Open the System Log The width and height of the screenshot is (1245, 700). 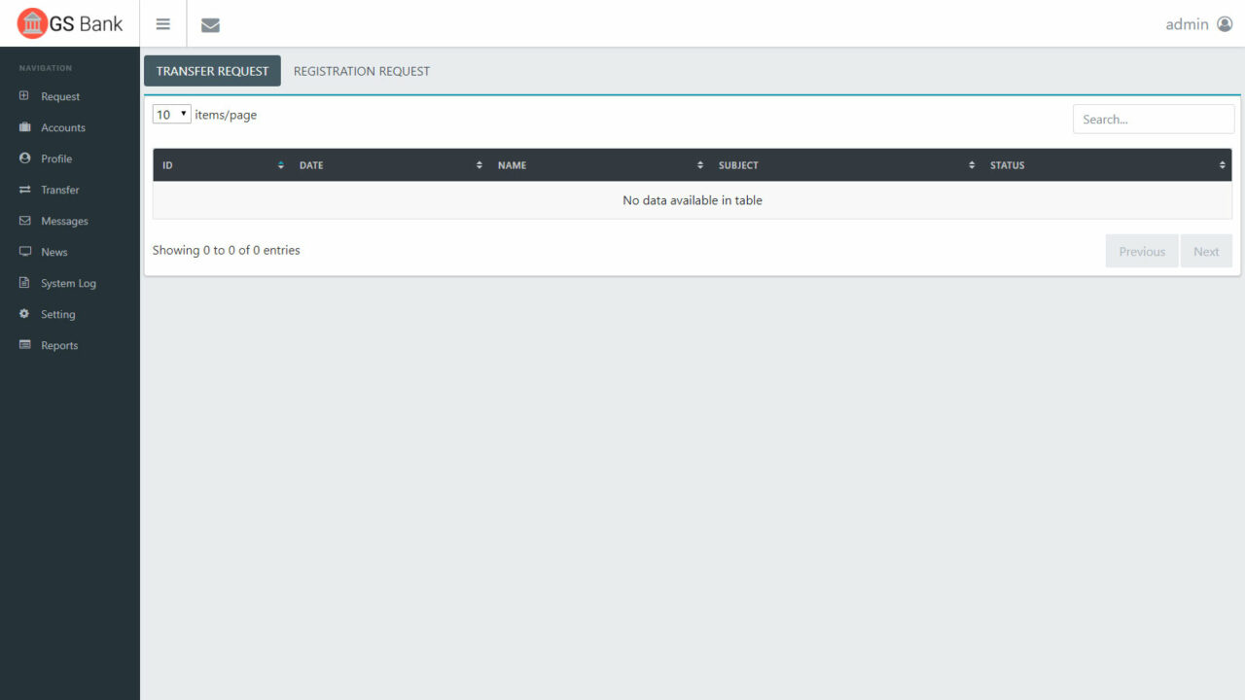point(67,283)
